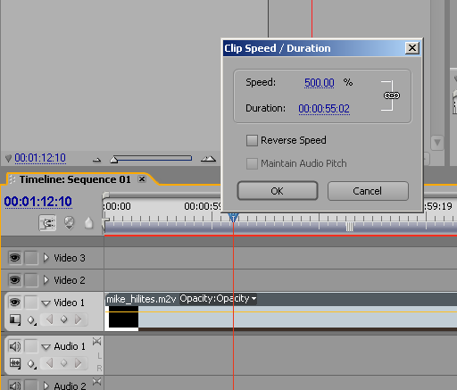Image resolution: width=457 pixels, height=390 pixels.
Task: Mute Audio 1 track speaker toggle
Action: click(x=15, y=346)
